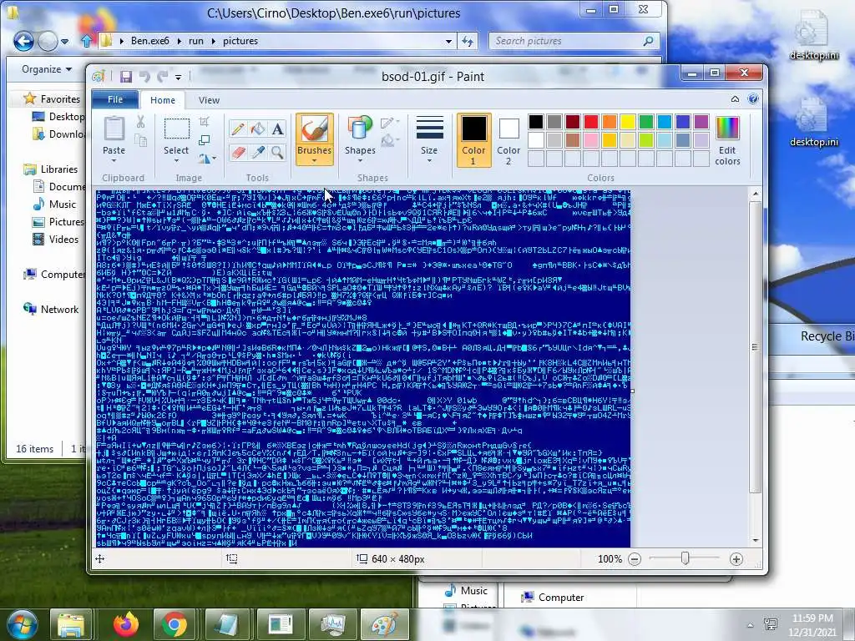This screenshot has height=641, width=855.
Task: Open the Shapes gallery icon
Action: pos(360,129)
